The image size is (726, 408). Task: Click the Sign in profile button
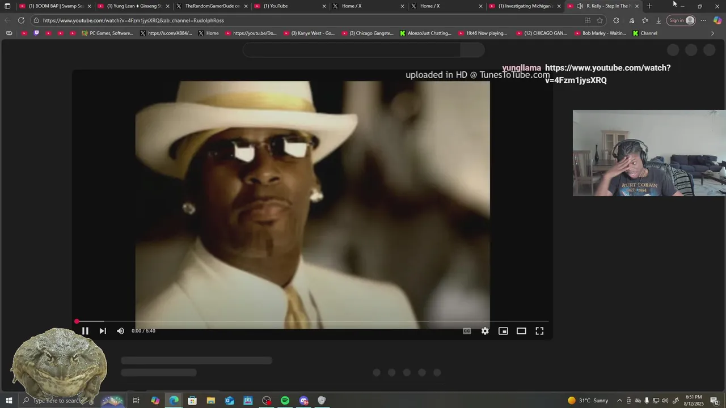tap(681, 20)
